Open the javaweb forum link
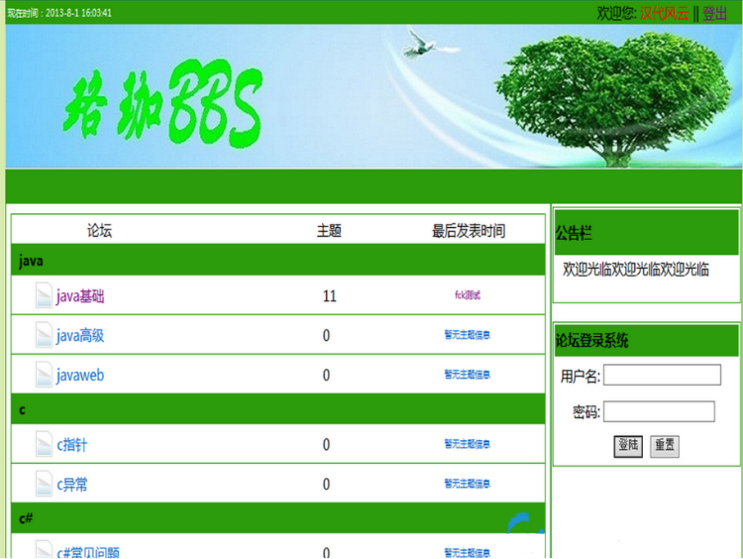The height and width of the screenshot is (559, 743). [x=80, y=375]
